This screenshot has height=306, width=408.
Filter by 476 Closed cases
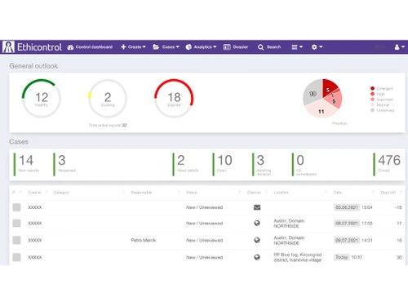tap(387, 164)
